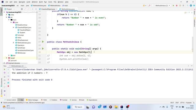
Task: Open Terminal tool window
Action: 63,100
